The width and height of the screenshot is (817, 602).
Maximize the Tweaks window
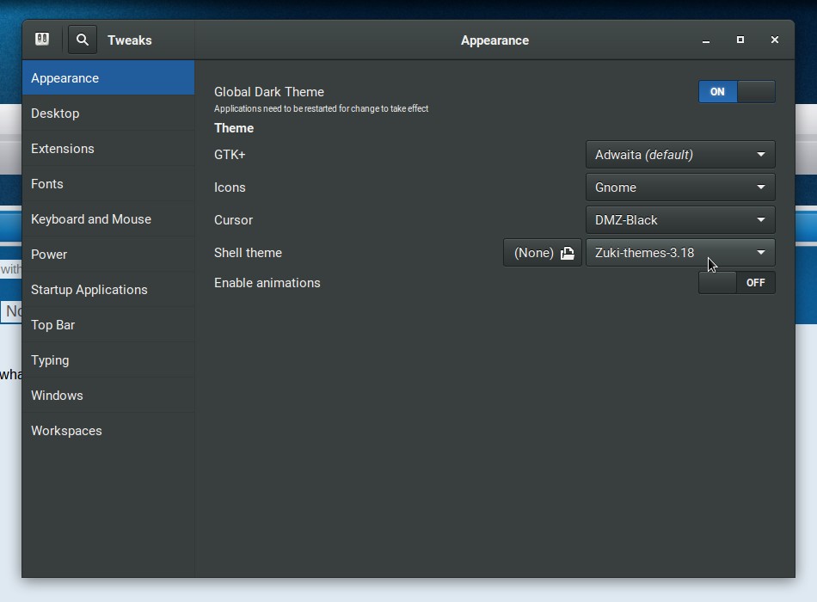(740, 40)
